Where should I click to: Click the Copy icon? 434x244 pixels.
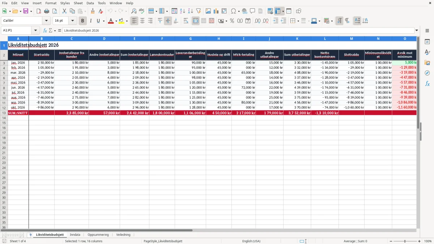click(x=72, y=11)
